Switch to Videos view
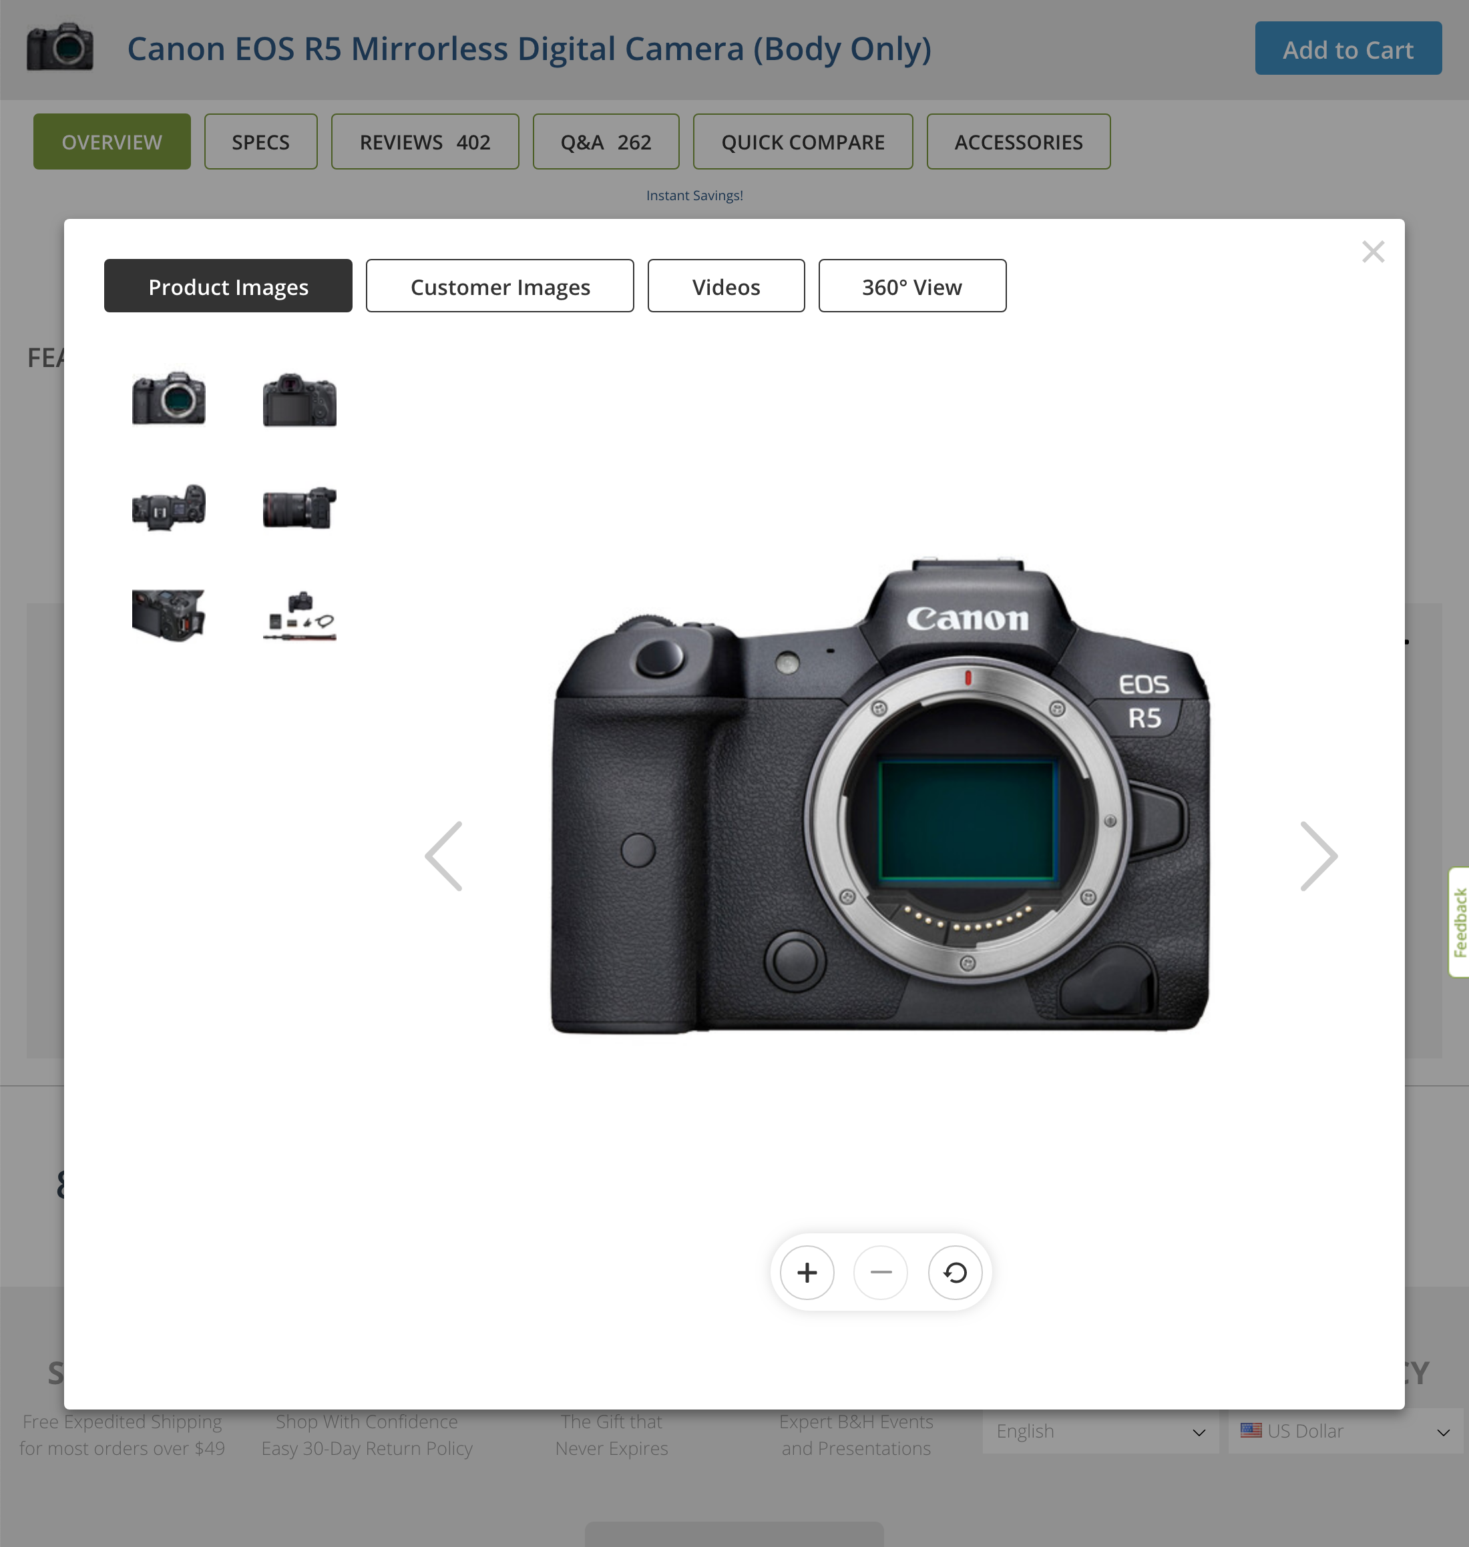 [725, 286]
